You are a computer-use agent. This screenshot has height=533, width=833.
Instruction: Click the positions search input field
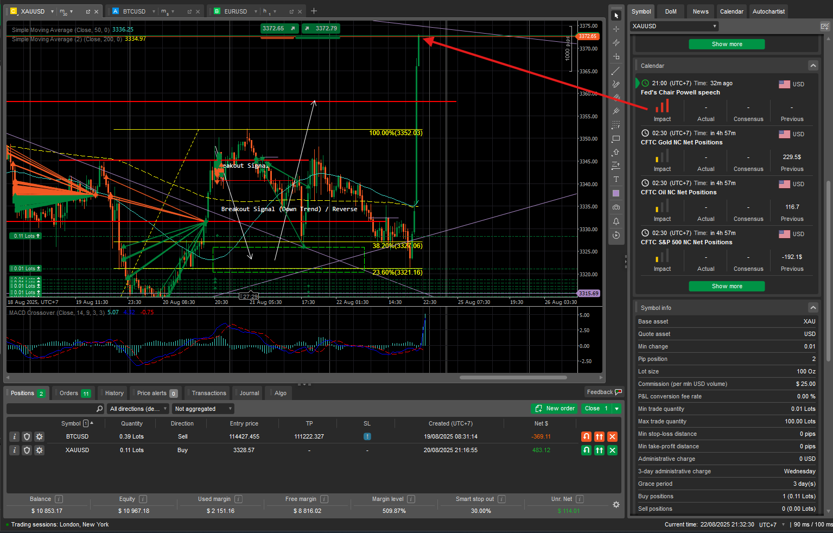52,409
